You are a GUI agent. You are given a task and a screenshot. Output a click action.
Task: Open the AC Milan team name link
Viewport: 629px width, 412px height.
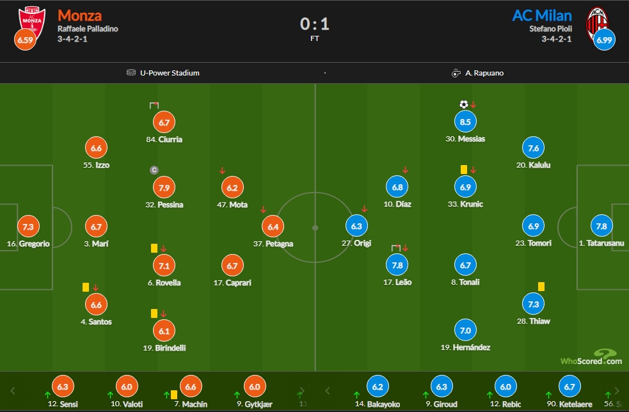[542, 15]
